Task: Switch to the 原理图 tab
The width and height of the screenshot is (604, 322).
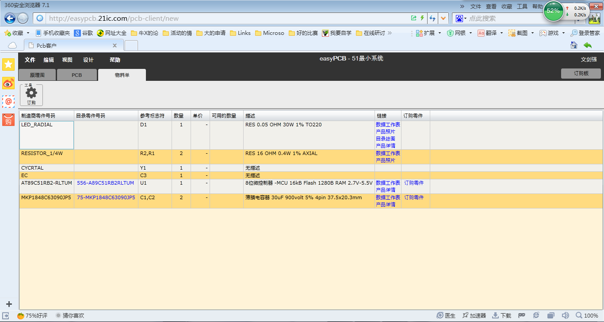Action: 37,75
